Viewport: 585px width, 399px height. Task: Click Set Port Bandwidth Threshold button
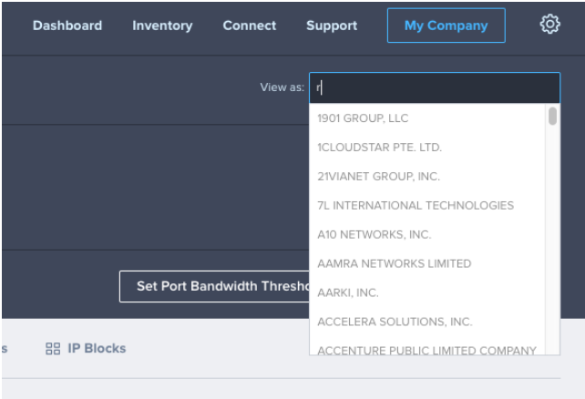pyautogui.click(x=214, y=286)
